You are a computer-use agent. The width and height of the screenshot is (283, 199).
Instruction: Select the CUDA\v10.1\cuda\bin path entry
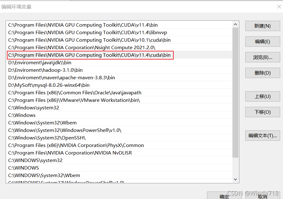point(119,40)
